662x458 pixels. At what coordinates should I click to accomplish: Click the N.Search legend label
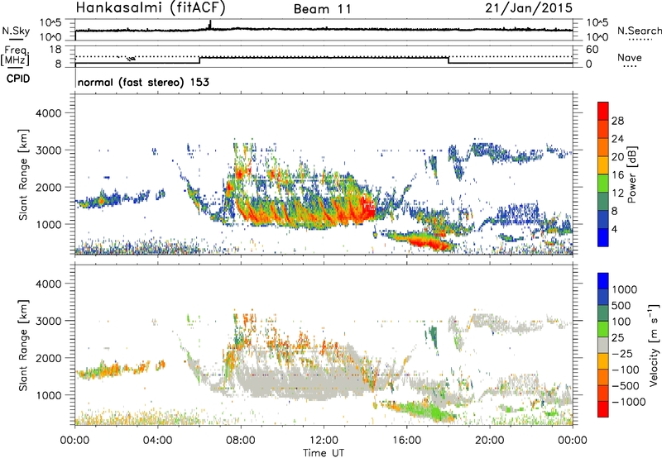[640, 31]
